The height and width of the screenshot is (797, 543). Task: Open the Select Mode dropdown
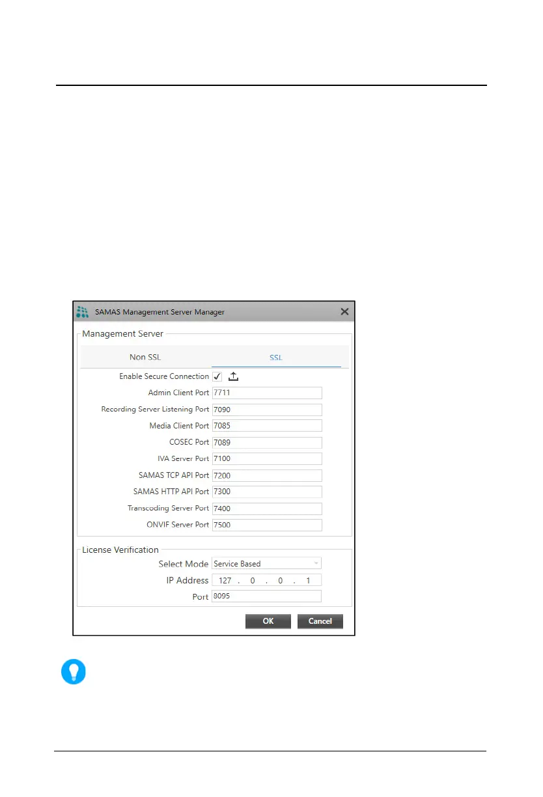(x=267, y=564)
